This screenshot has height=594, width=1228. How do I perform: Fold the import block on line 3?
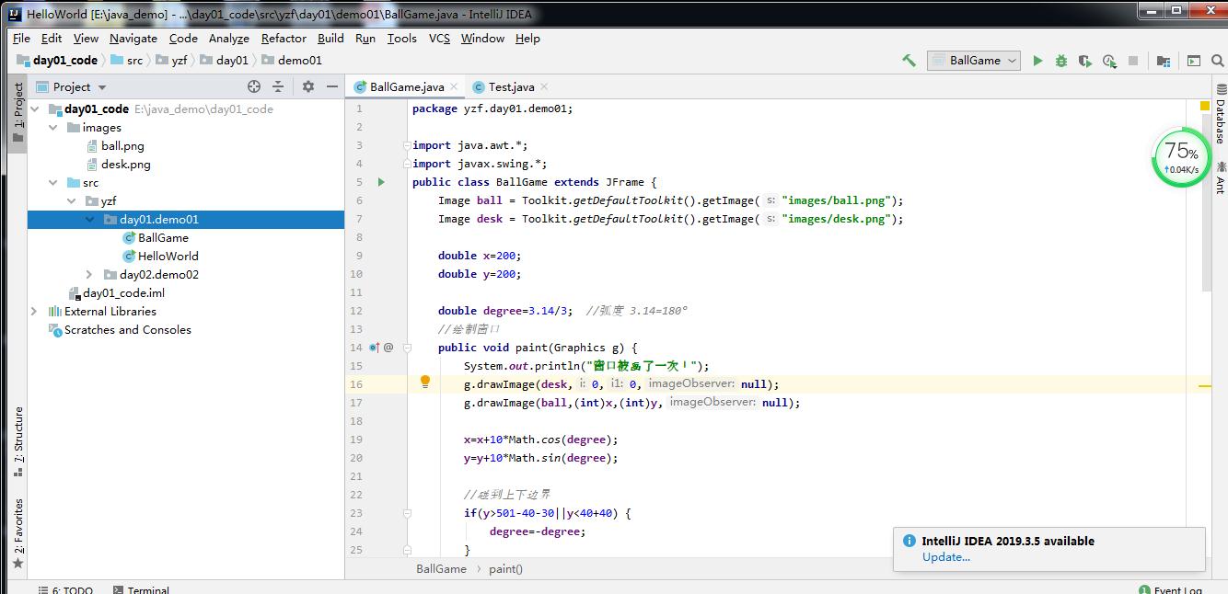pyautogui.click(x=406, y=145)
